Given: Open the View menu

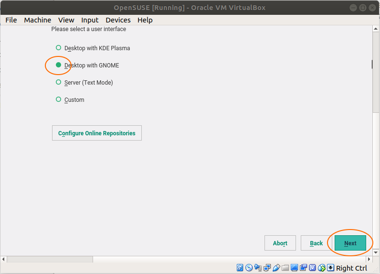Looking at the screenshot, I should click(66, 20).
